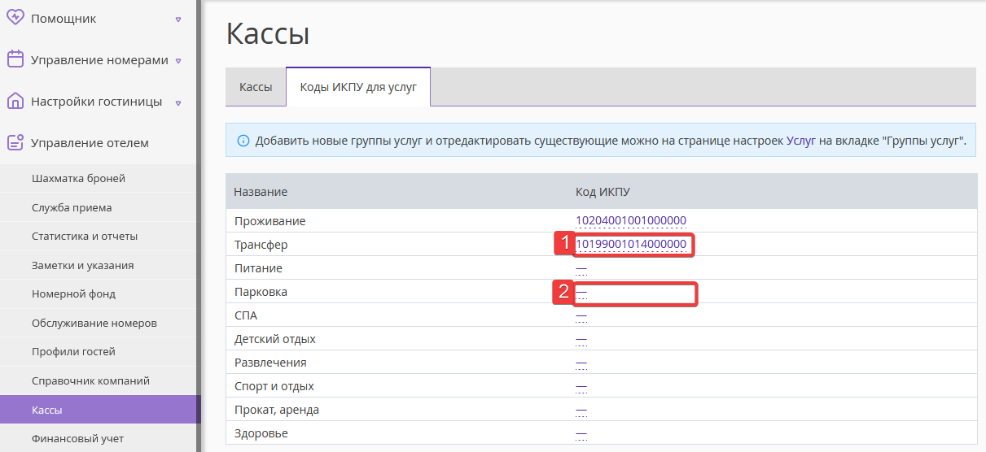Select the highlighted Кассы sidebar item
The image size is (986, 452).
tap(98, 410)
